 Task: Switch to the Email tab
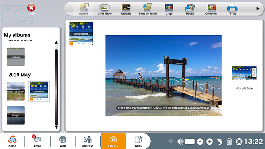coord(38,141)
